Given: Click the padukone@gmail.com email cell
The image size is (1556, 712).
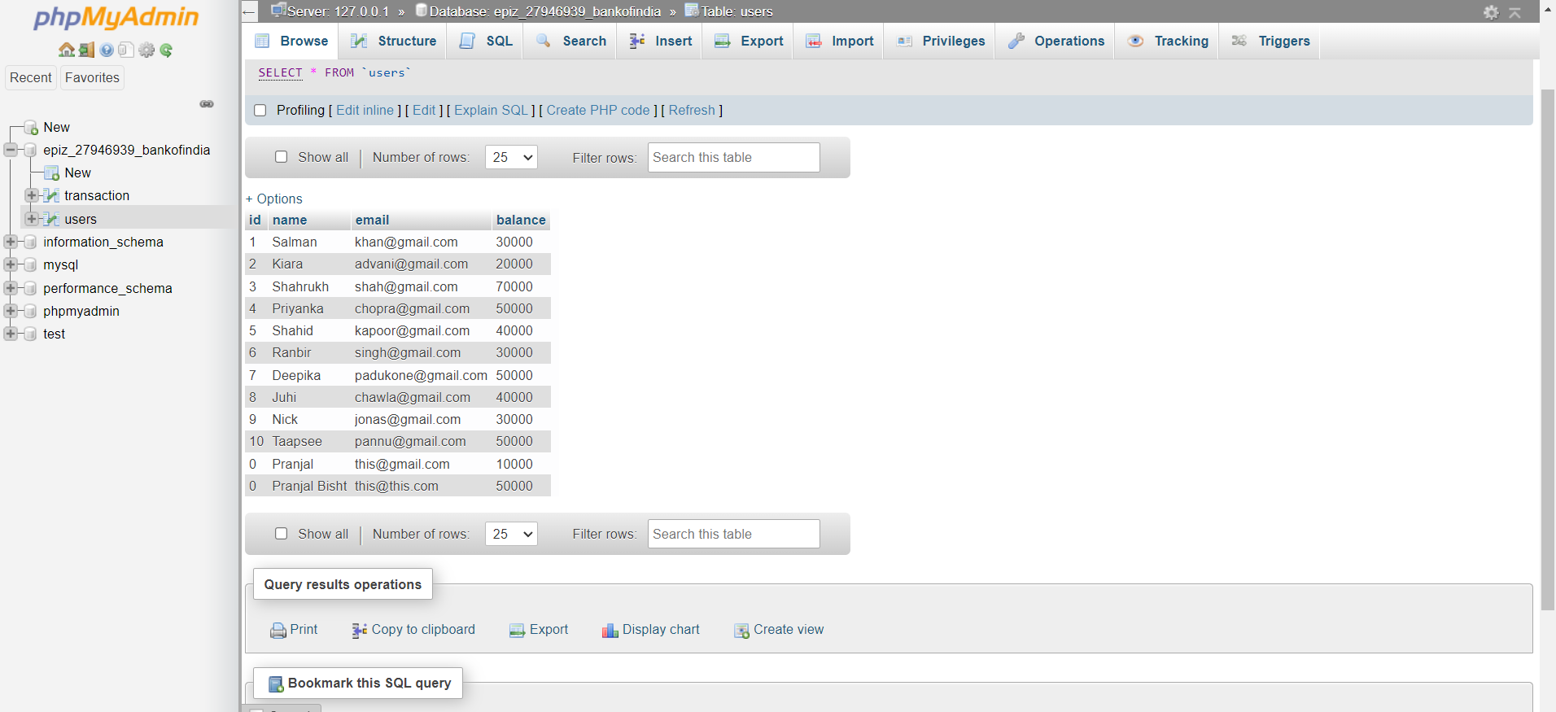Looking at the screenshot, I should tap(421, 375).
